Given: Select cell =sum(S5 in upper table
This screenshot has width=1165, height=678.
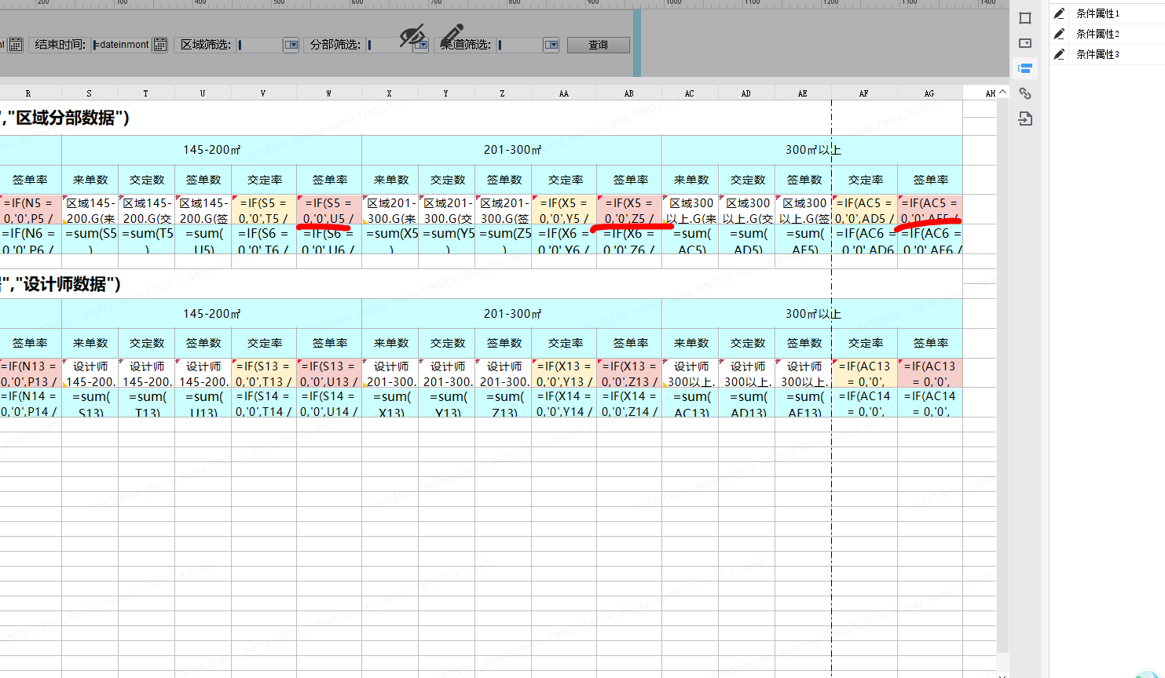Looking at the screenshot, I should tap(90, 239).
